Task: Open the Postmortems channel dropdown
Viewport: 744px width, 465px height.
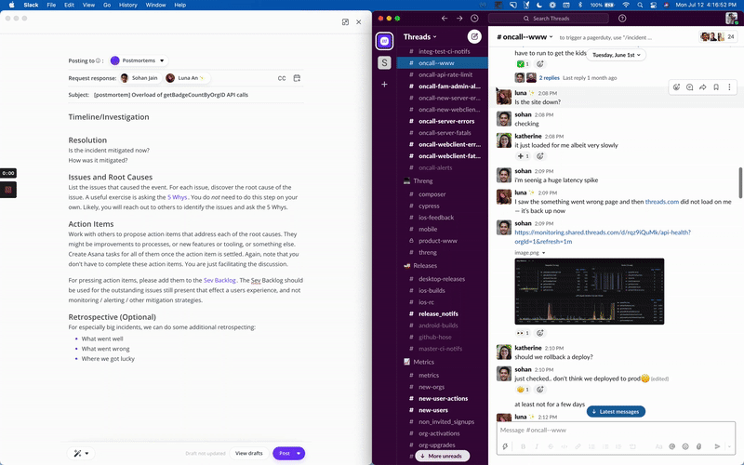Action: click(138, 60)
